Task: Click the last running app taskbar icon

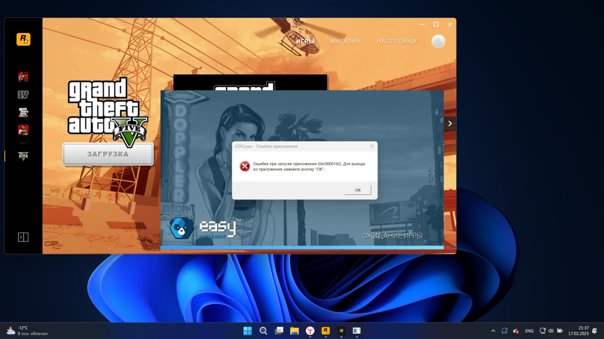Action: tap(357, 331)
